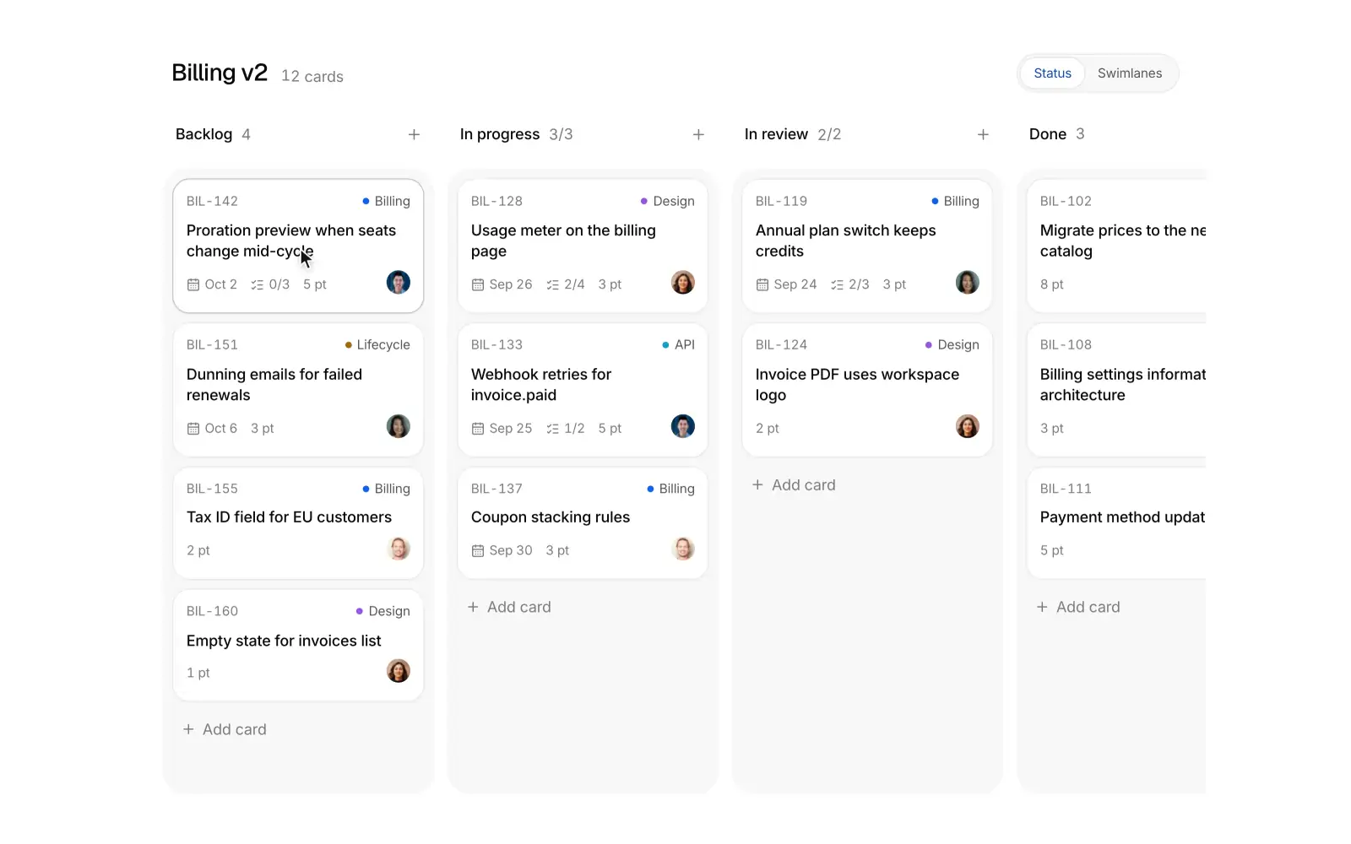
Task: Click Add card under Done column
Action: point(1078,607)
